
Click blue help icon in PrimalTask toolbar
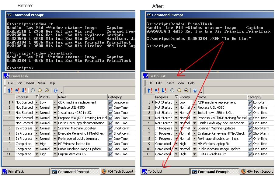[55, 90]
